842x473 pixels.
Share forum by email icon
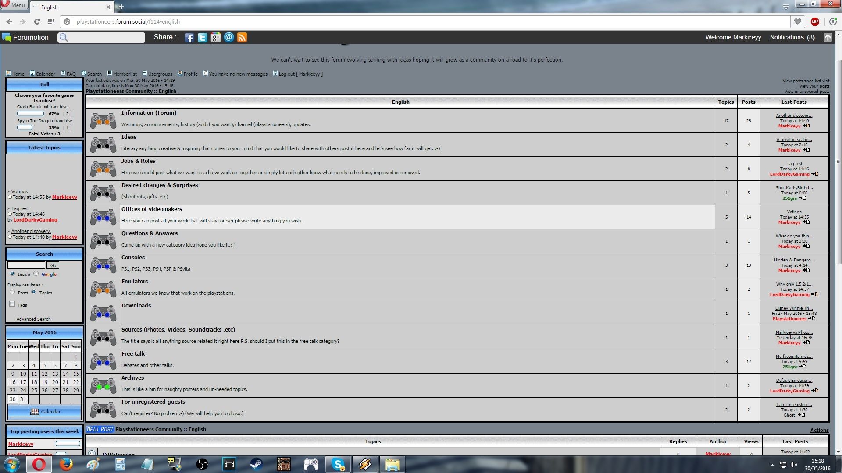coord(228,37)
